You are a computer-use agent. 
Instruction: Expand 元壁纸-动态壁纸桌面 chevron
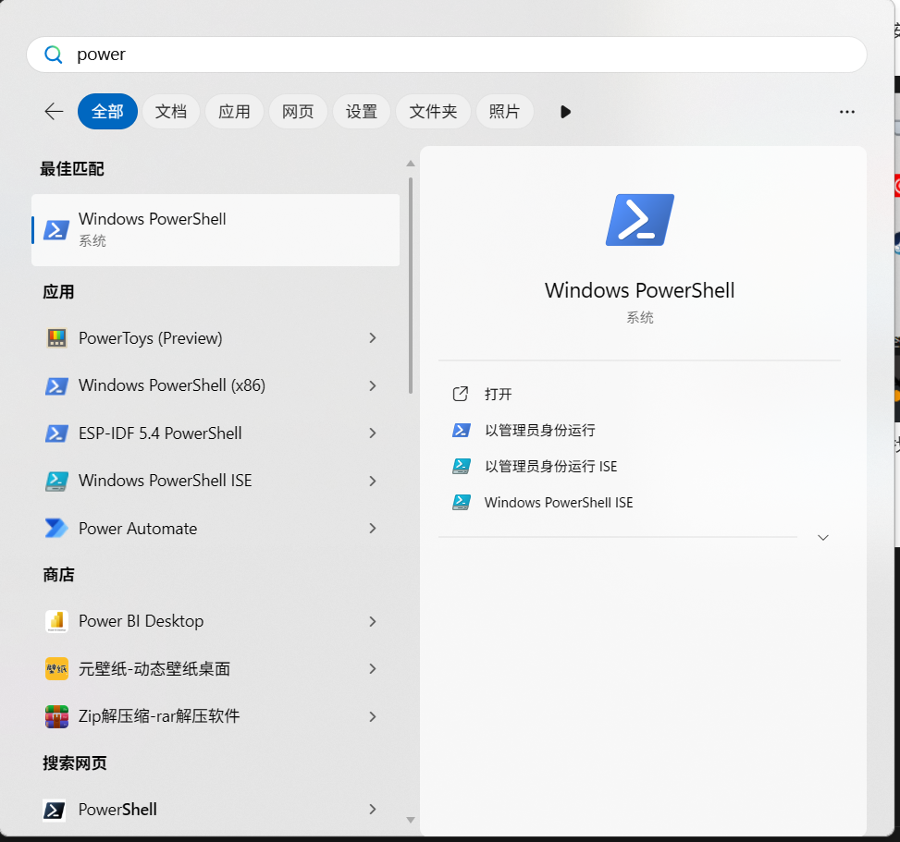tap(373, 669)
